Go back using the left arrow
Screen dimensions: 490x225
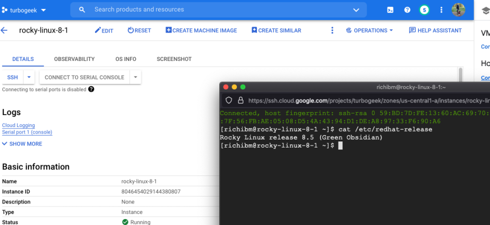click(4, 30)
